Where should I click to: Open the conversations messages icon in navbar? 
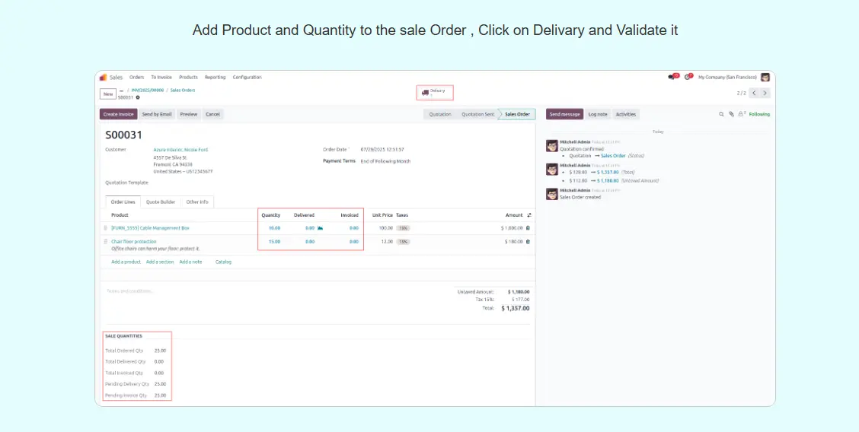point(672,77)
